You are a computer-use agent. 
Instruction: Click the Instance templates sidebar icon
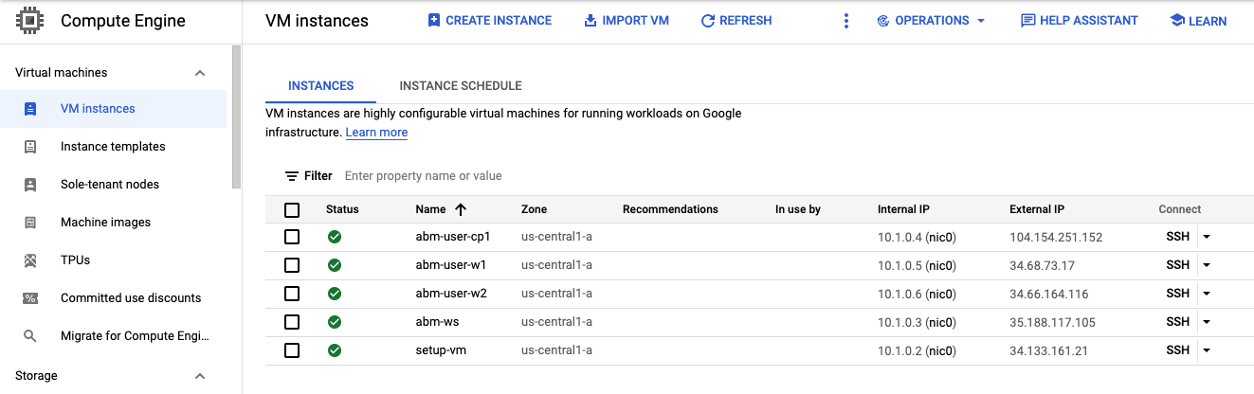pyautogui.click(x=30, y=147)
